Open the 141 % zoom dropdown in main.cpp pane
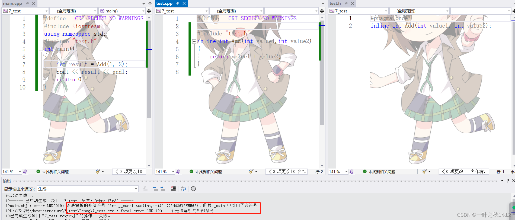515x220 pixels. click(12, 172)
